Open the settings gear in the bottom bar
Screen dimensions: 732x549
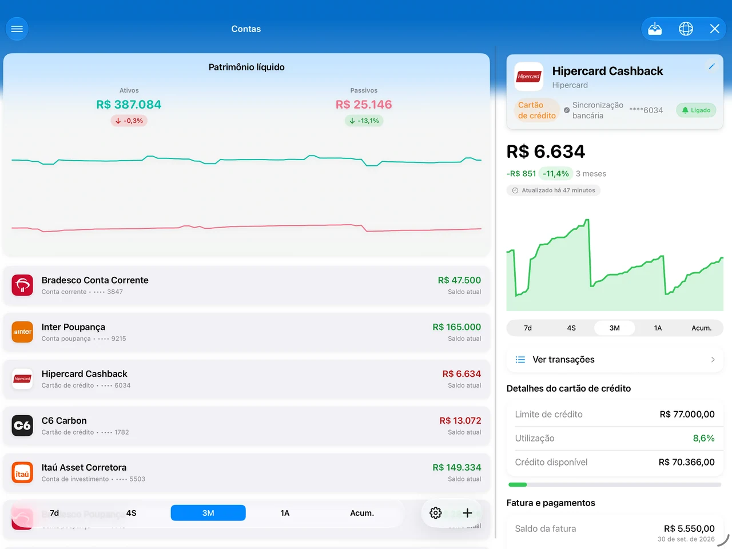436,513
